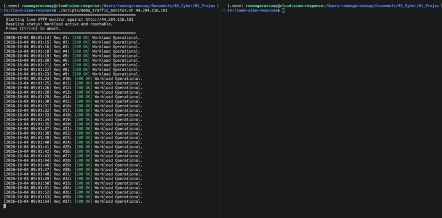This screenshot has height=218, width=442.
Task: Click the Req #10 log line
Action: coord(73,78)
